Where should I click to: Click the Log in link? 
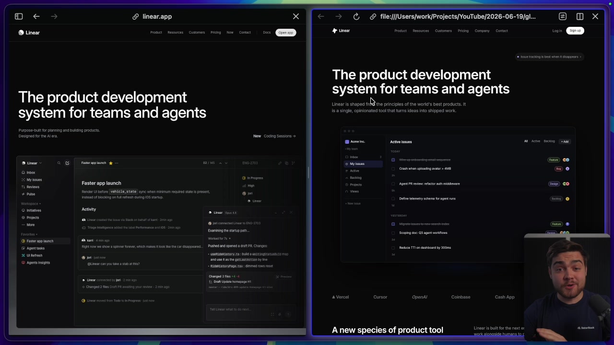557,31
